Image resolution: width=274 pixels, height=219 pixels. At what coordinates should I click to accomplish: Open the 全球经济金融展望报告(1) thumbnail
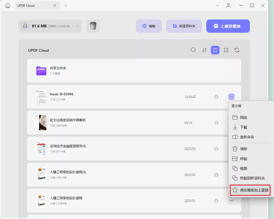point(41,149)
